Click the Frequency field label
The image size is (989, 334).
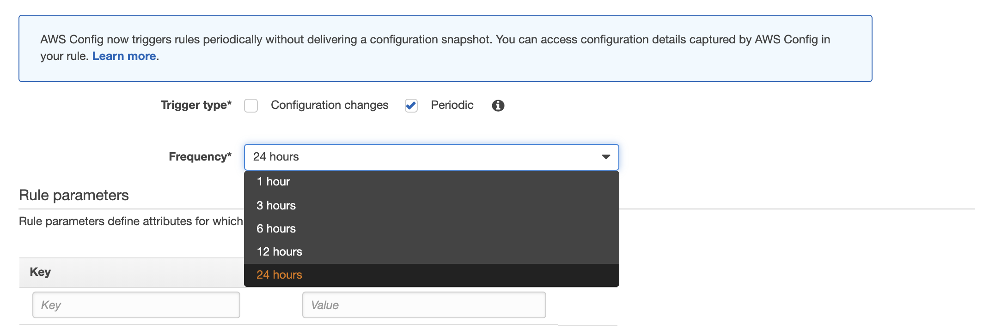[x=200, y=157]
